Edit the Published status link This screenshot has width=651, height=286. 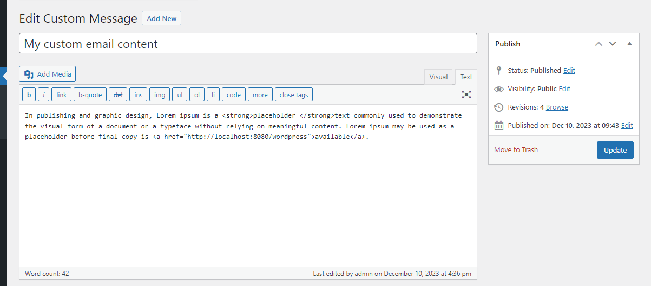tap(569, 71)
